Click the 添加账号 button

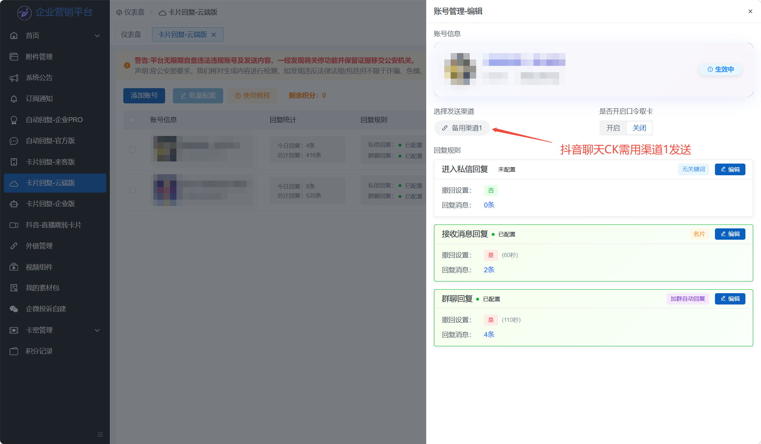pos(144,96)
